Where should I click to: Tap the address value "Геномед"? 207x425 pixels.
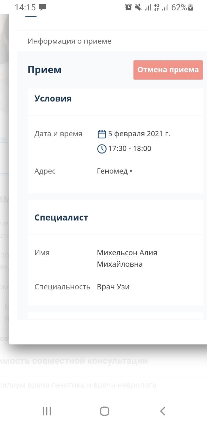coord(112,171)
